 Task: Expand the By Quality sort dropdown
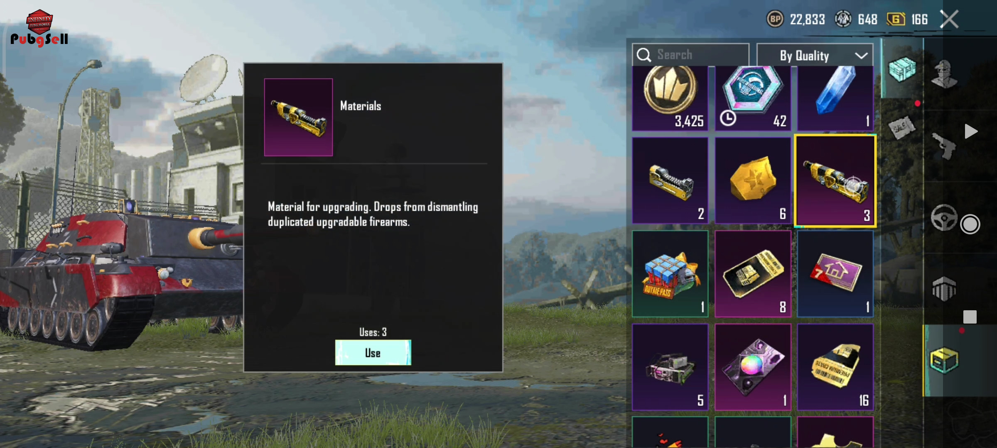coord(815,55)
